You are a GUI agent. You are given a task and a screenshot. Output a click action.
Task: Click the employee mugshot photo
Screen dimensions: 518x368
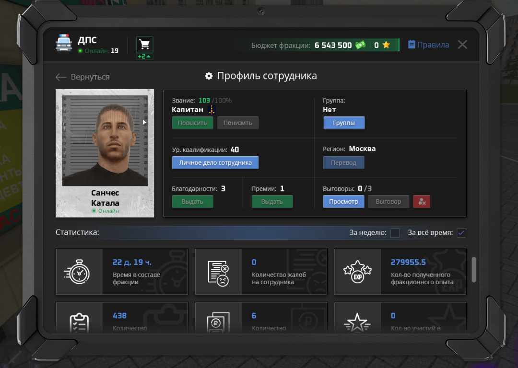click(x=105, y=140)
